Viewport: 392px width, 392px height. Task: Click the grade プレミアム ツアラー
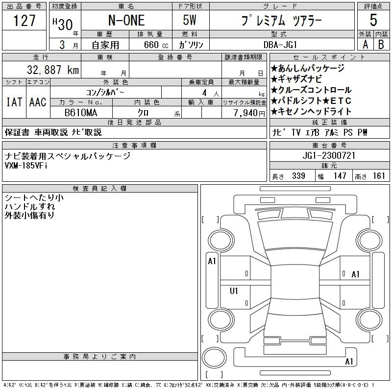(282, 21)
